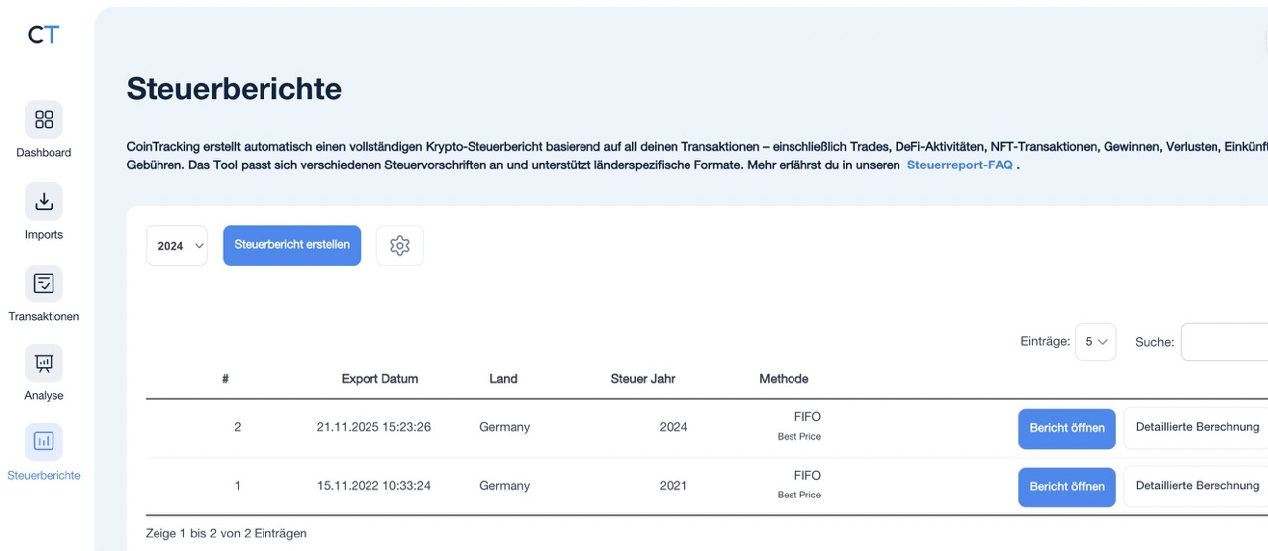This screenshot has width=1268, height=551.
Task: Click the Imports label in sidebar
Action: tap(44, 235)
